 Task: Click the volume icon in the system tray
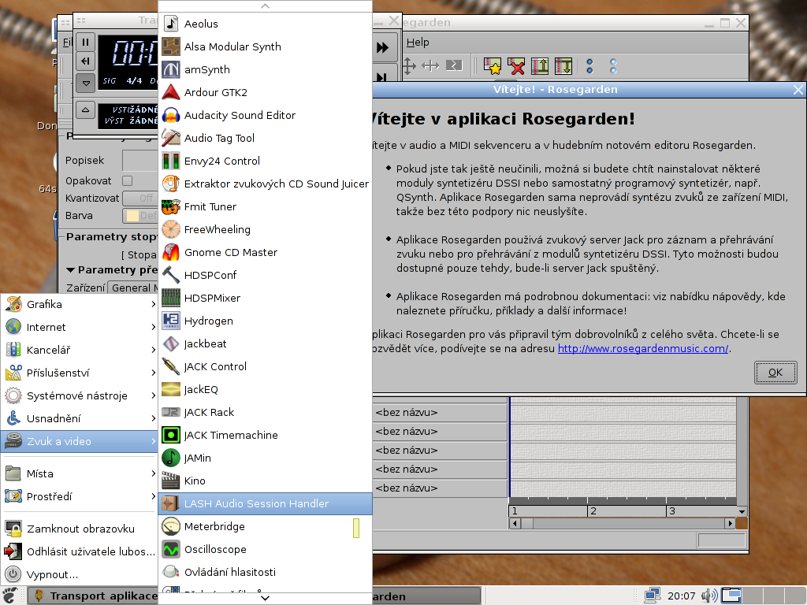tap(709, 596)
